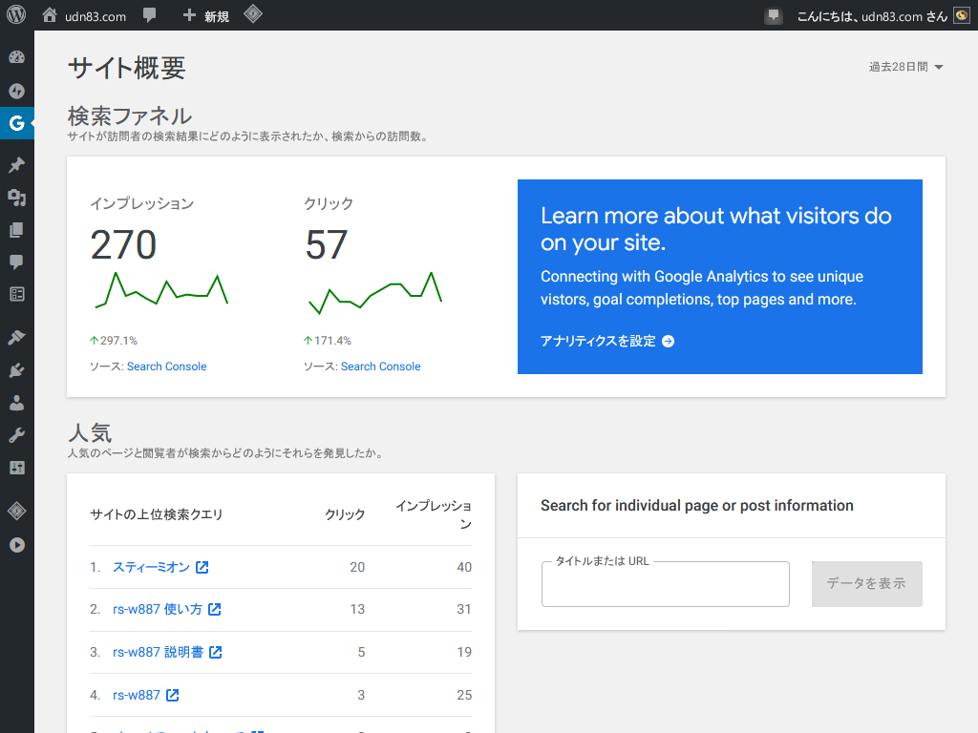Focus the タイトルまたは URL input field
This screenshot has width=978, height=733.
665,584
